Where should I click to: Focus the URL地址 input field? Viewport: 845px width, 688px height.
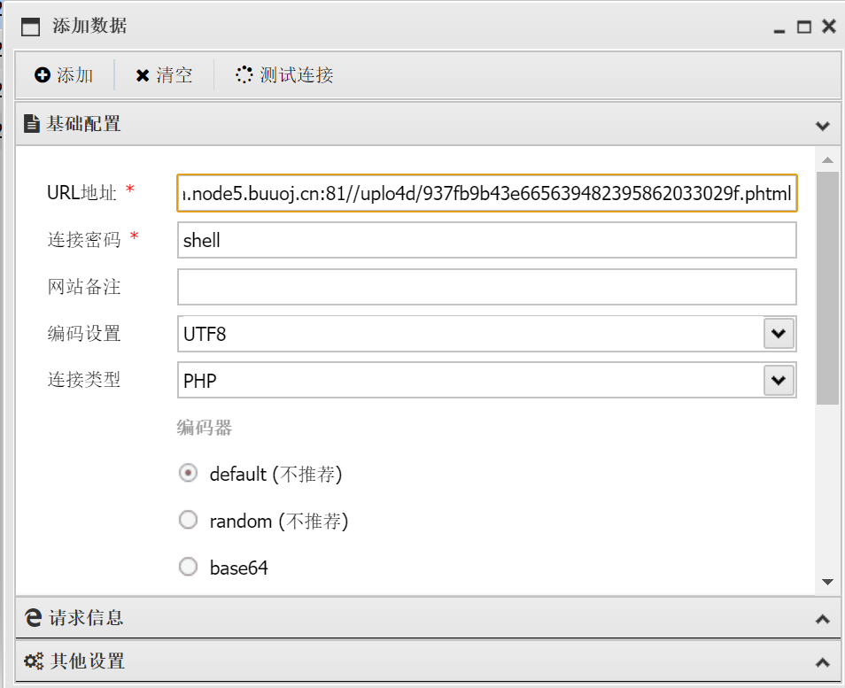[x=486, y=193]
